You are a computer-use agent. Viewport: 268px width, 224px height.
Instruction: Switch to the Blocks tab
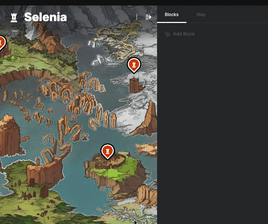pos(172,15)
